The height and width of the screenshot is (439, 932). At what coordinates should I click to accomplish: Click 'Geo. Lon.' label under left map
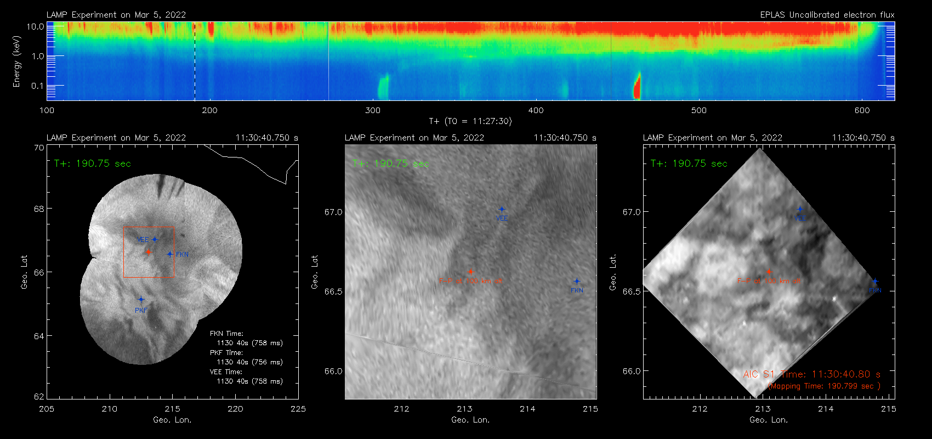coord(172,420)
